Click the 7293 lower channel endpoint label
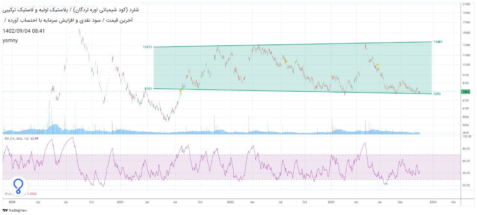The image size is (477, 215). [437, 94]
